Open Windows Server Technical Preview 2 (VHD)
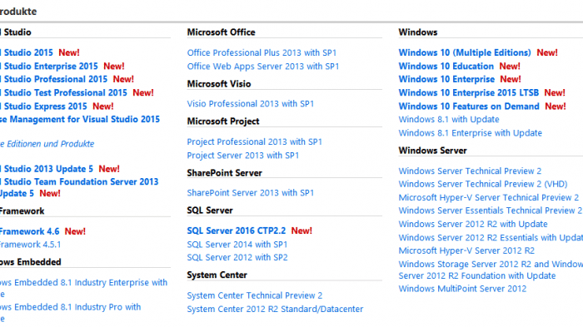Screen dimensions: 583x327 [x=483, y=184]
